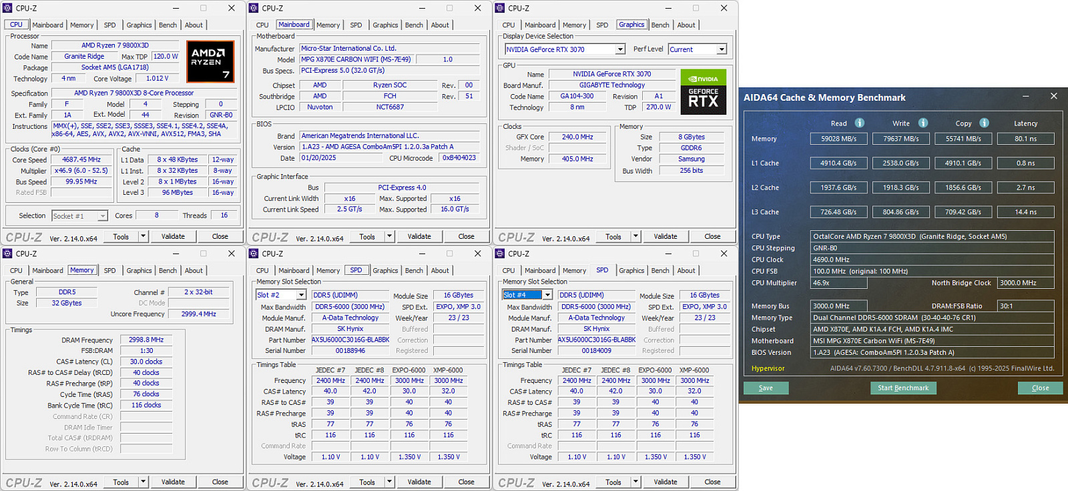Click the Read info icon in AIDA64

(x=860, y=123)
